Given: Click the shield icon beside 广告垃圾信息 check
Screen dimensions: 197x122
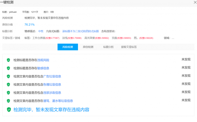Looking at the screenshot, I should [x=8, y=76].
